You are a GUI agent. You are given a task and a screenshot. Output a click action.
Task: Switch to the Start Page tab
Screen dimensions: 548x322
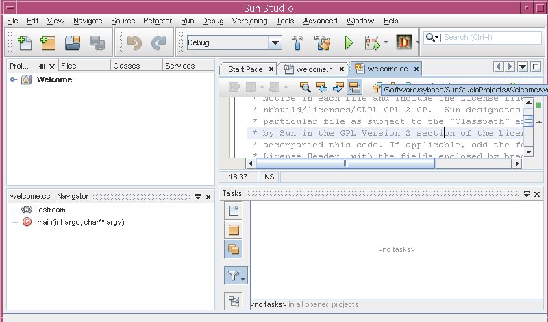[245, 69]
